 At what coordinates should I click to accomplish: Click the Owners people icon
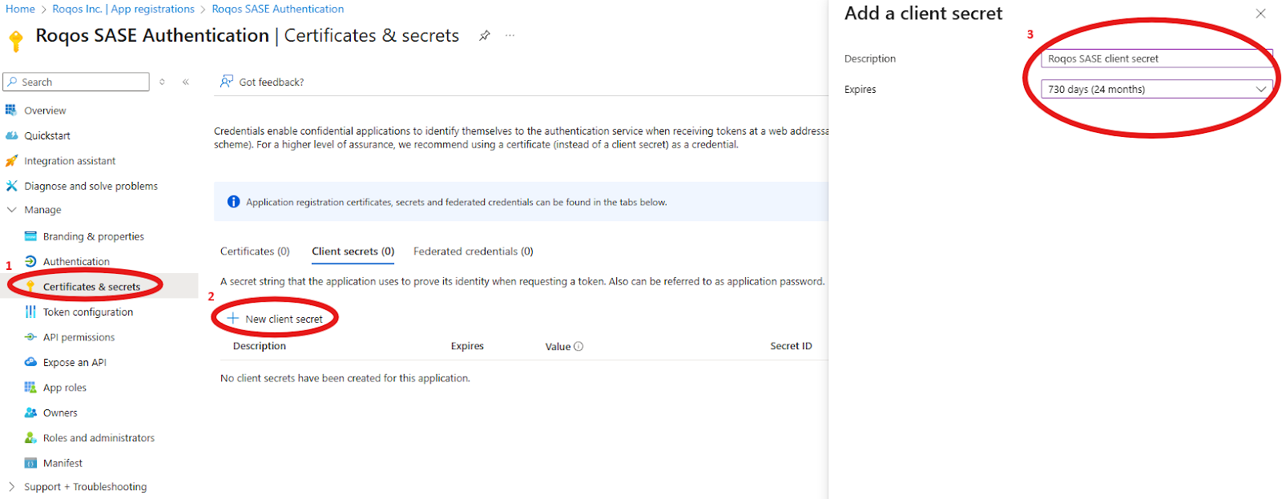30,412
